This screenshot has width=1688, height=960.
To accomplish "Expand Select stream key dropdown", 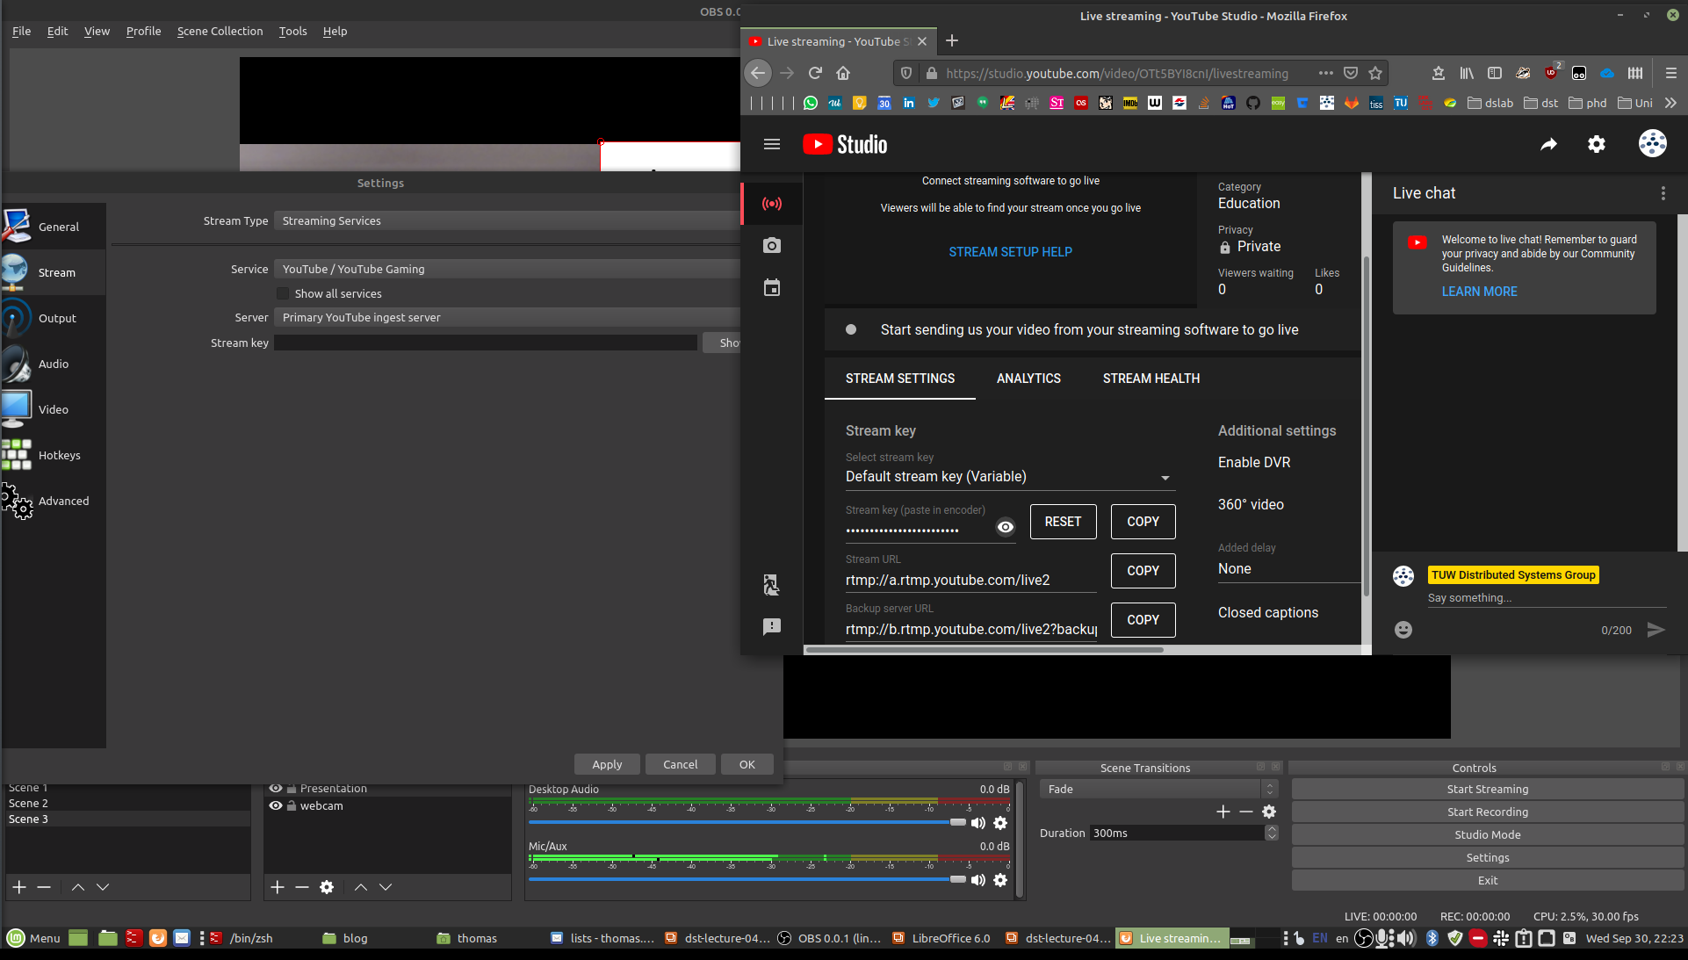I will click(1010, 477).
